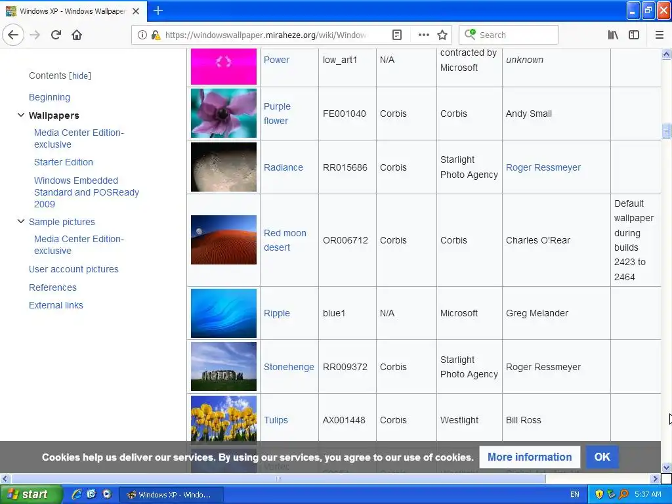The image size is (672, 504).
Task: Launch Internet Explorer from quick launch
Action: tap(77, 494)
